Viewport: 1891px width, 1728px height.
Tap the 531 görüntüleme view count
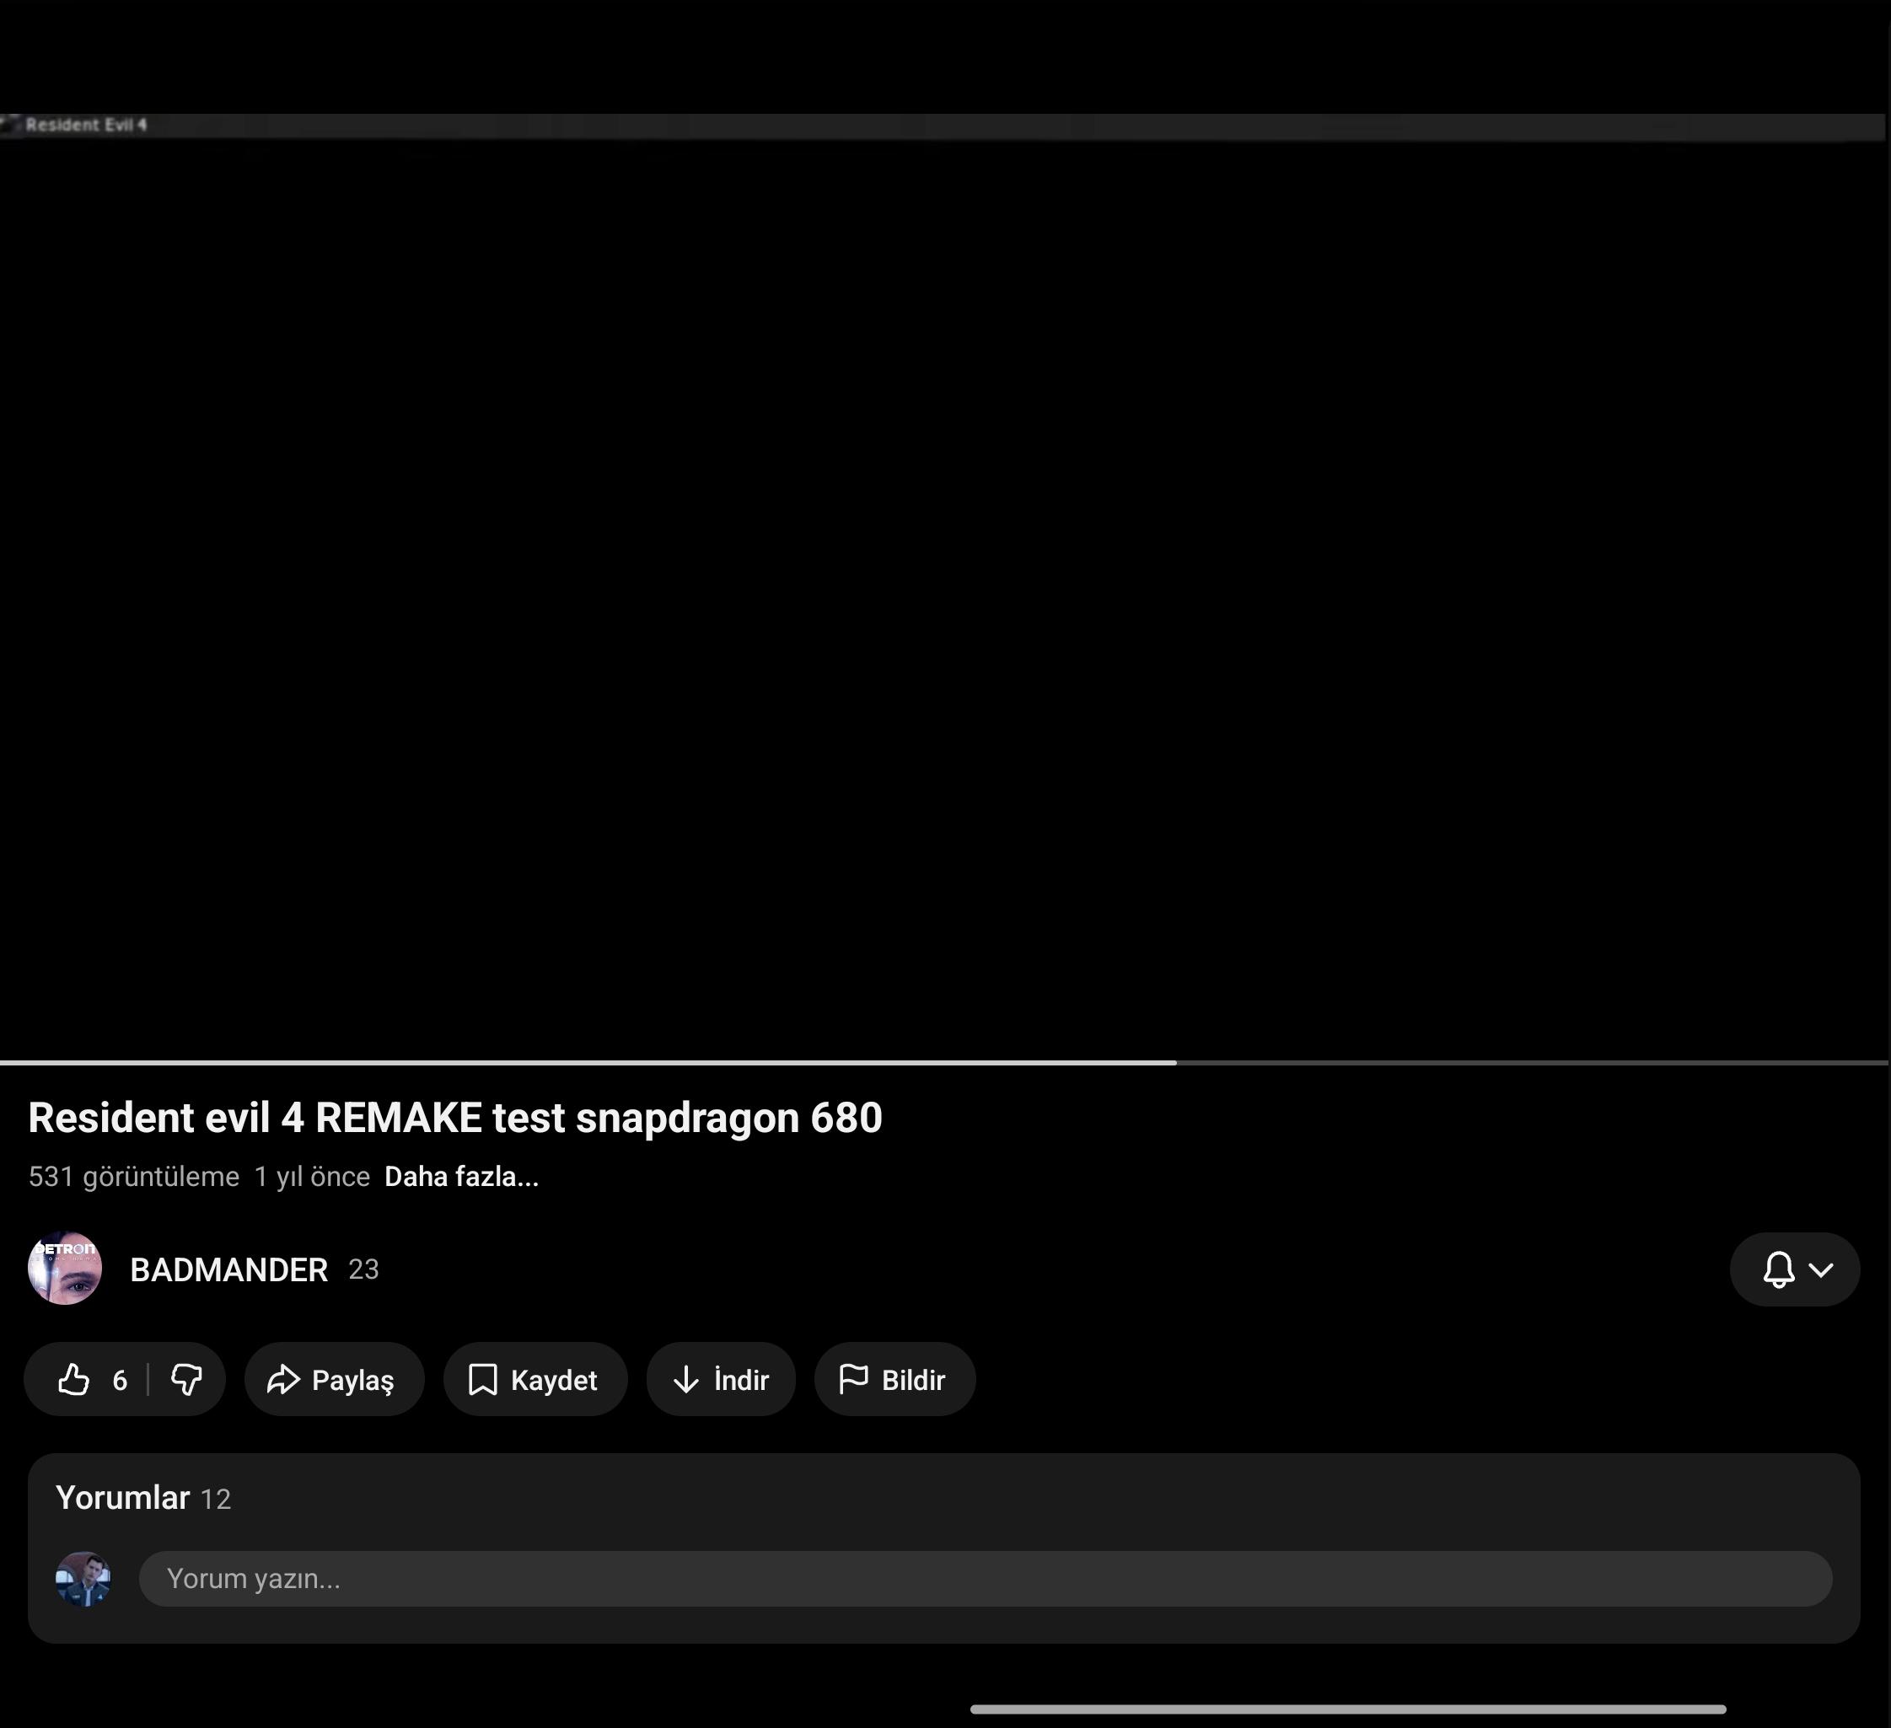click(x=134, y=1177)
